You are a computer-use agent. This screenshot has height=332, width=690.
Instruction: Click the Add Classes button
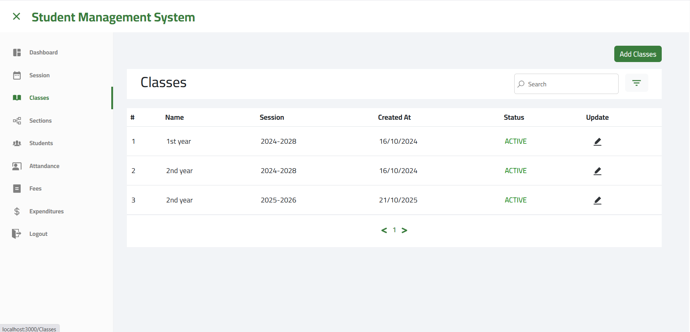click(x=637, y=54)
